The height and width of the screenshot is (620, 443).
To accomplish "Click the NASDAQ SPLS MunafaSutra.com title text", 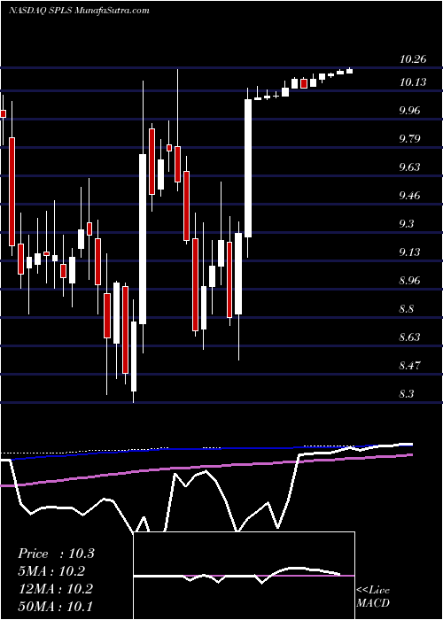I will pyautogui.click(x=79, y=11).
